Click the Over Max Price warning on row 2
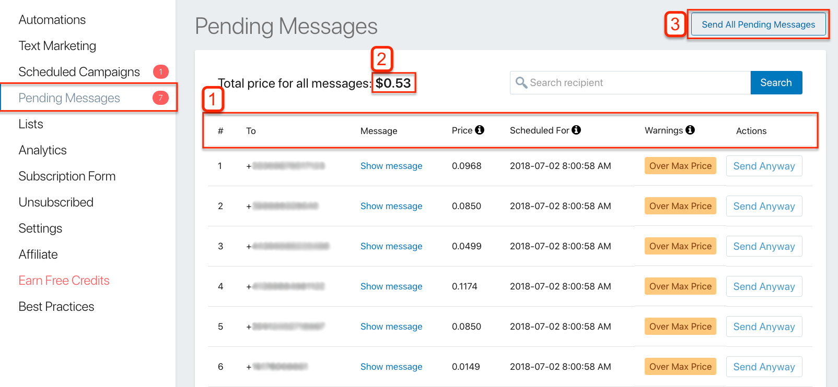Viewport: 838px width, 387px height. click(x=680, y=205)
